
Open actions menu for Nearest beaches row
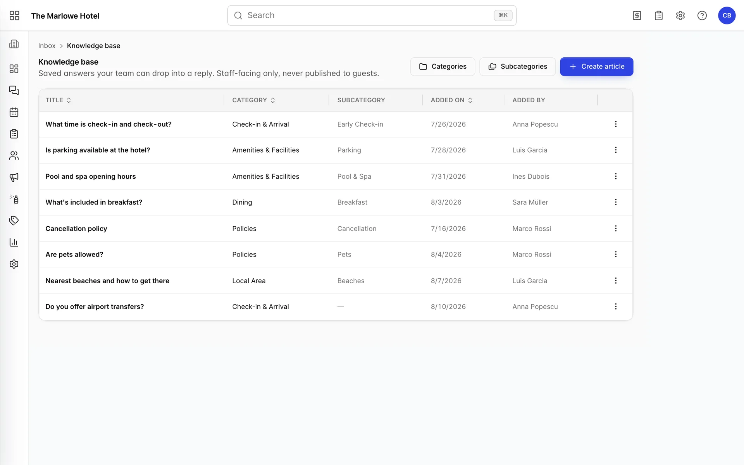(616, 281)
